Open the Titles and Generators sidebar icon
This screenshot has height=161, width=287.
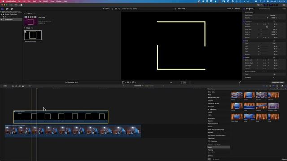point(12,9)
